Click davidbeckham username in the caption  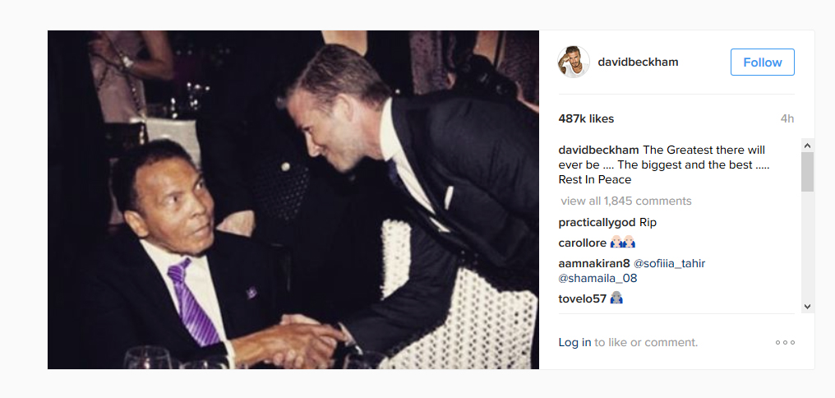click(599, 150)
